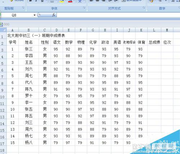This screenshot has width=180, height=154.
Task: Select column D header
Action: pos(57,30)
